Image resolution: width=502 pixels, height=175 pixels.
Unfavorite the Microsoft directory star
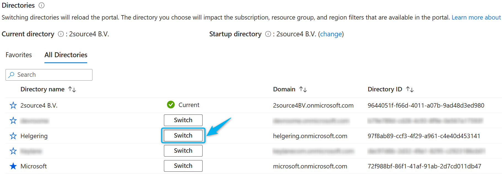(x=13, y=166)
